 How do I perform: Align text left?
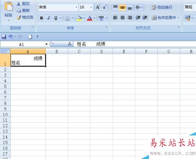click(115, 18)
